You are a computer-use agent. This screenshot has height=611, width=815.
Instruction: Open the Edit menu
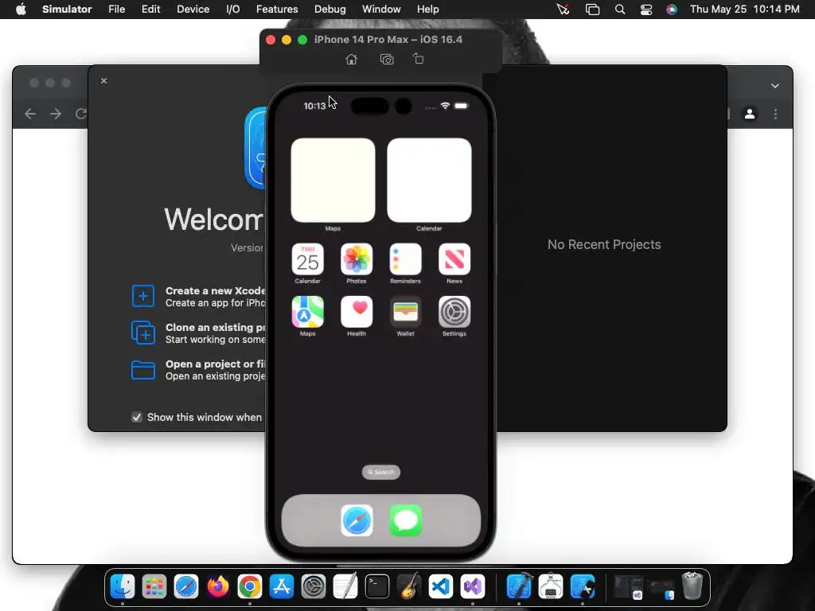point(150,10)
